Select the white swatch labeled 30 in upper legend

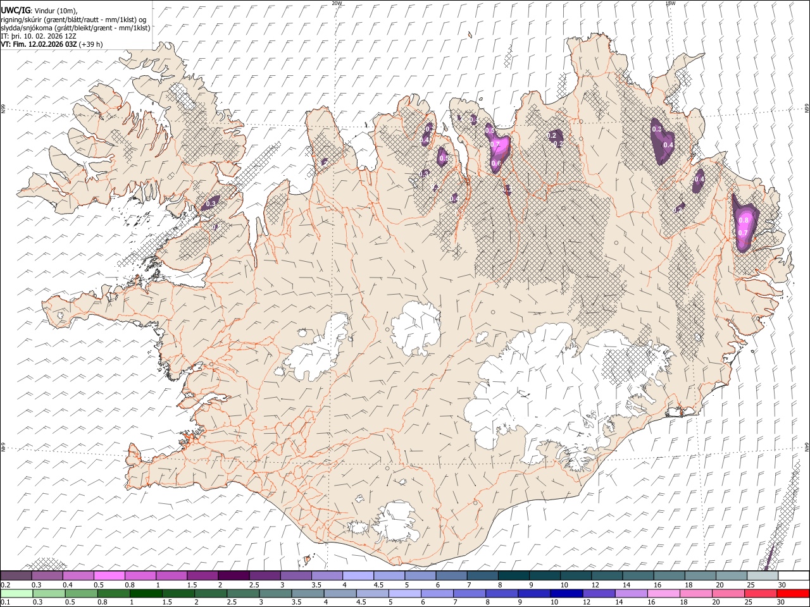[794, 575]
